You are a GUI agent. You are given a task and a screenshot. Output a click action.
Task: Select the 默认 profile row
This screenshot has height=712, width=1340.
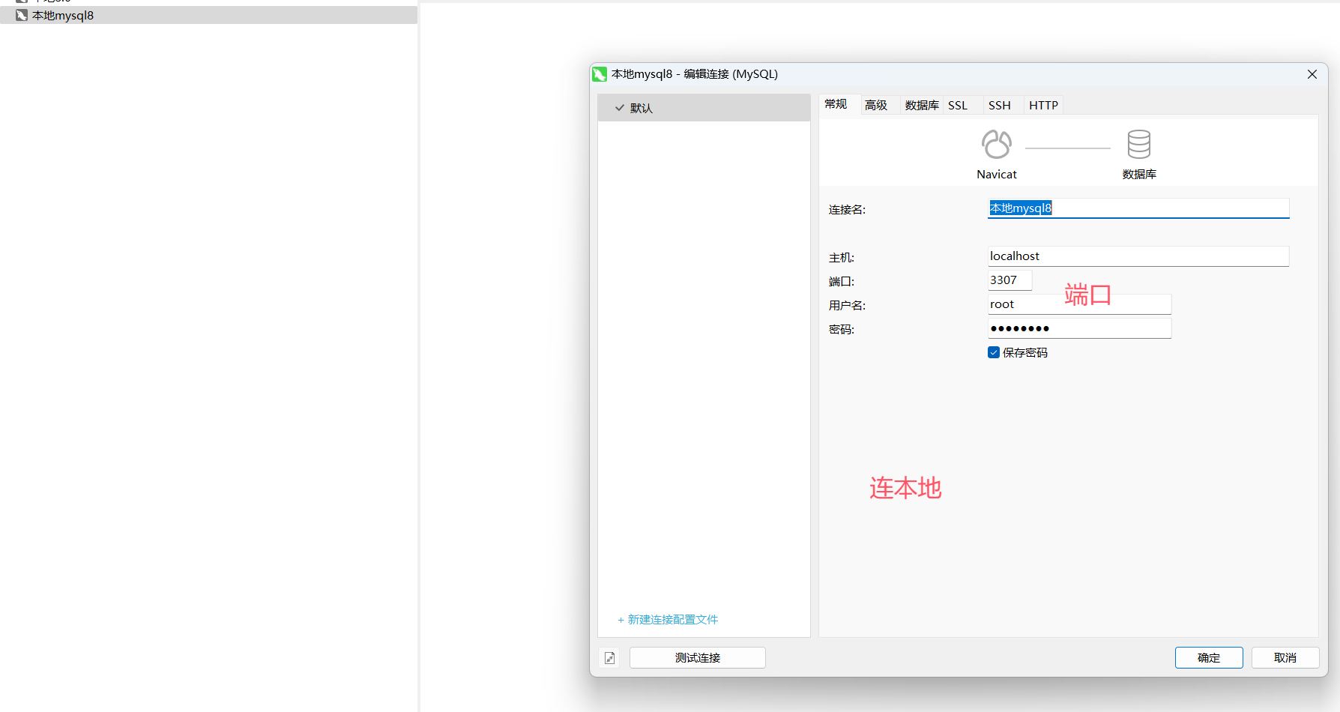704,108
